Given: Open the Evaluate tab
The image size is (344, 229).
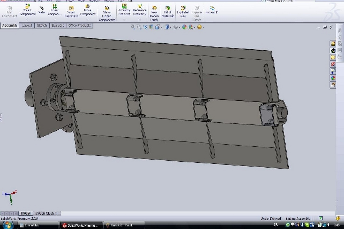Looking at the screenshot, I should (58, 25).
